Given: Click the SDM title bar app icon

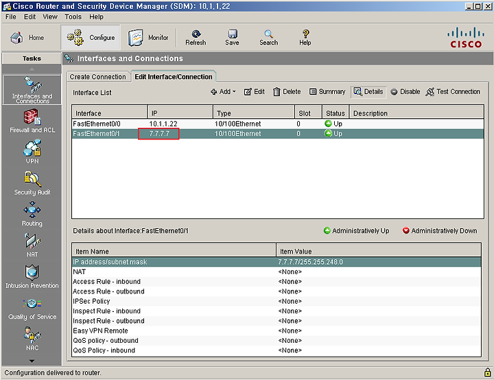Looking at the screenshot, I should (x=7, y=6).
